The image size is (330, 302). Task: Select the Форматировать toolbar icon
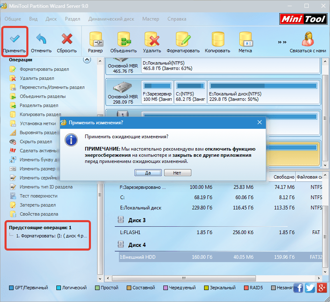[183, 39]
